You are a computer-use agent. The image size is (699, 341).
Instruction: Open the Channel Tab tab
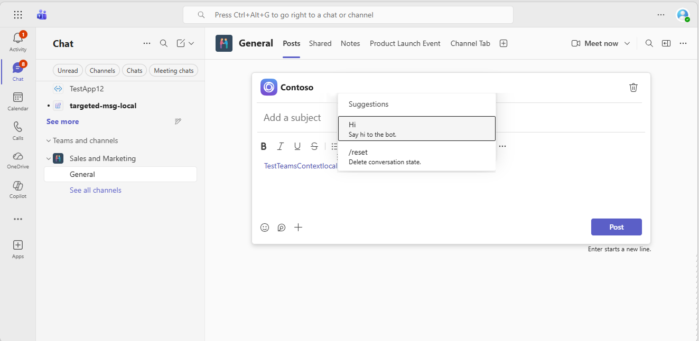tap(470, 43)
